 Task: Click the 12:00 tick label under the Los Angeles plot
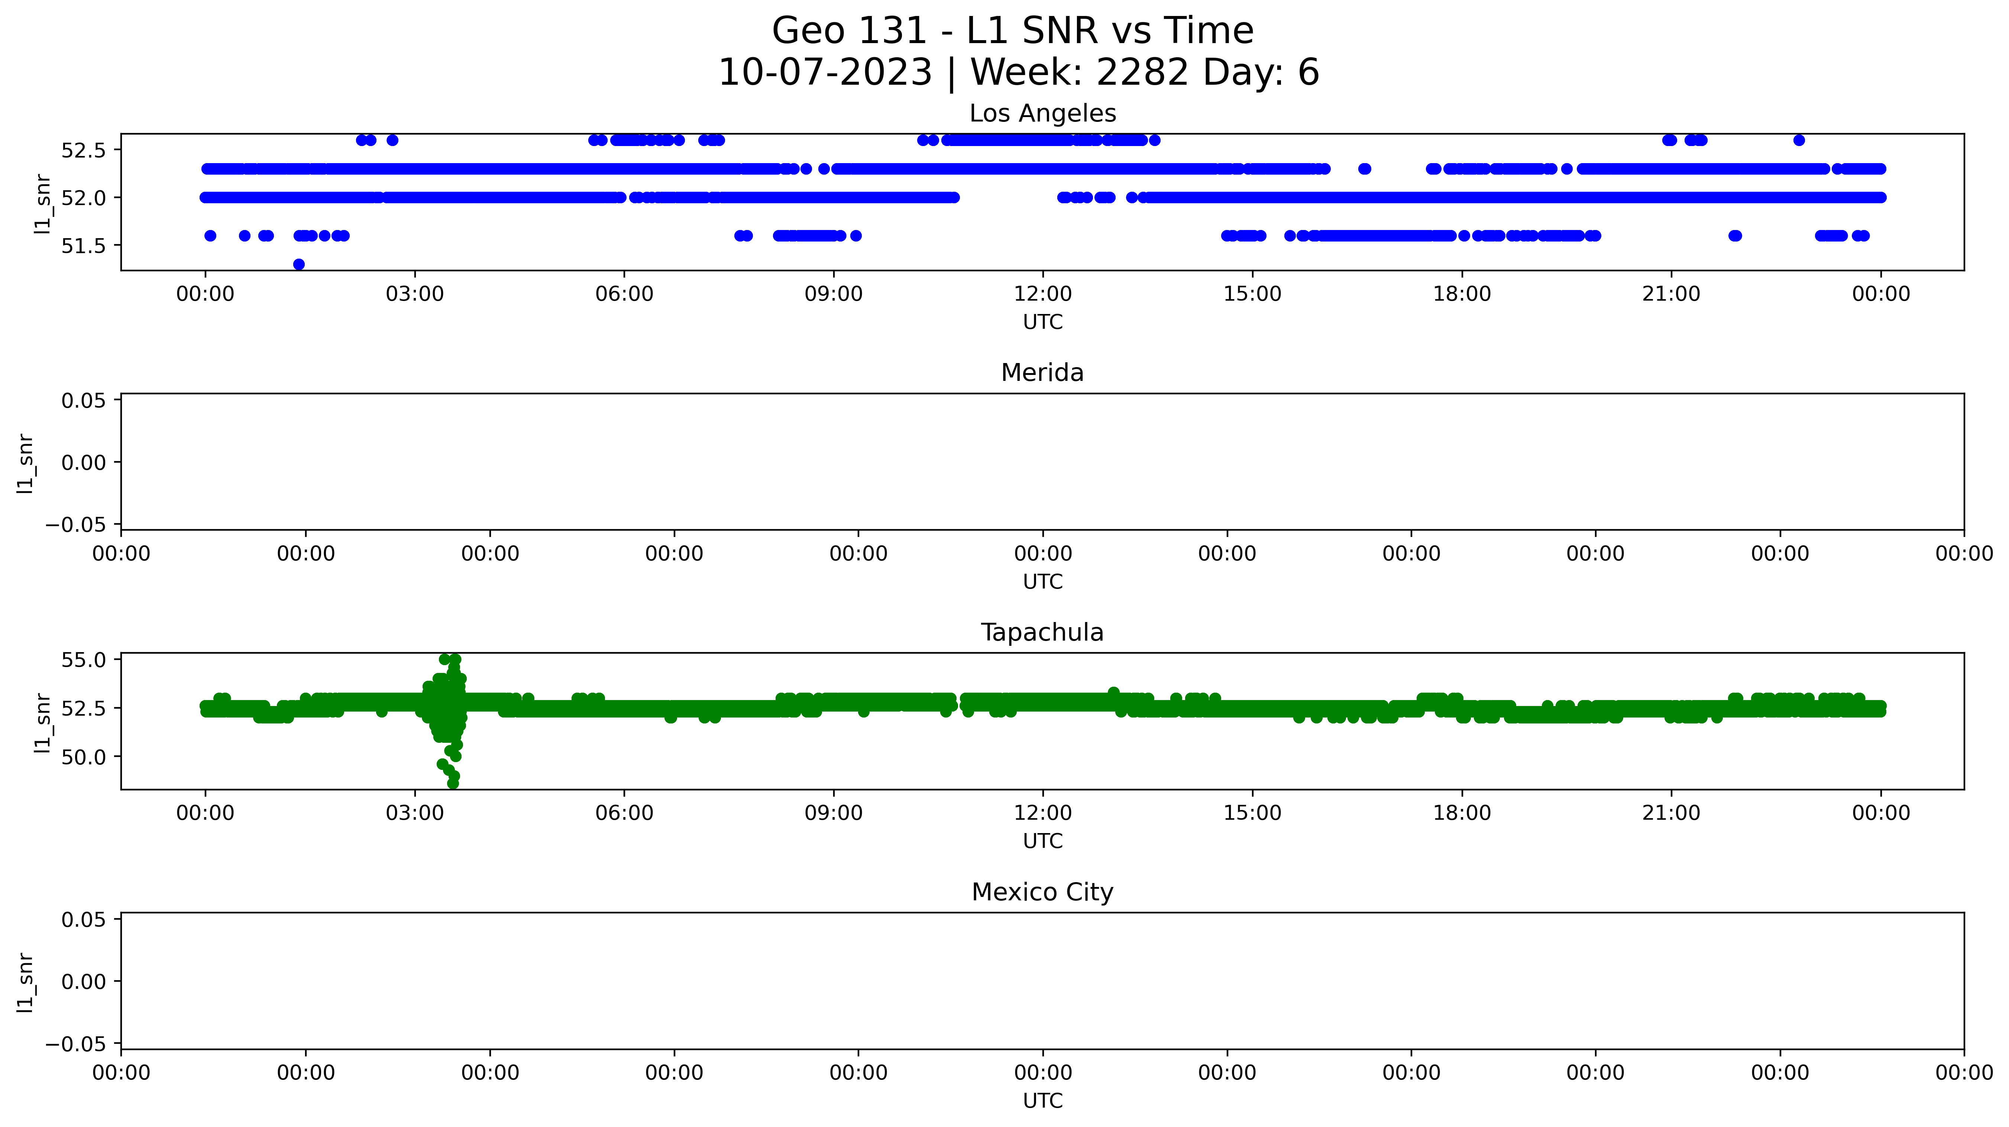pos(1043,294)
